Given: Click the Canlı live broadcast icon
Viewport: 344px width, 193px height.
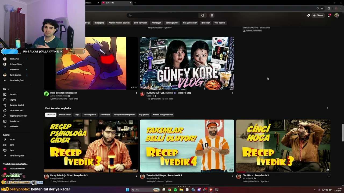Looking at the screenshot, I should click(x=5, y=145).
